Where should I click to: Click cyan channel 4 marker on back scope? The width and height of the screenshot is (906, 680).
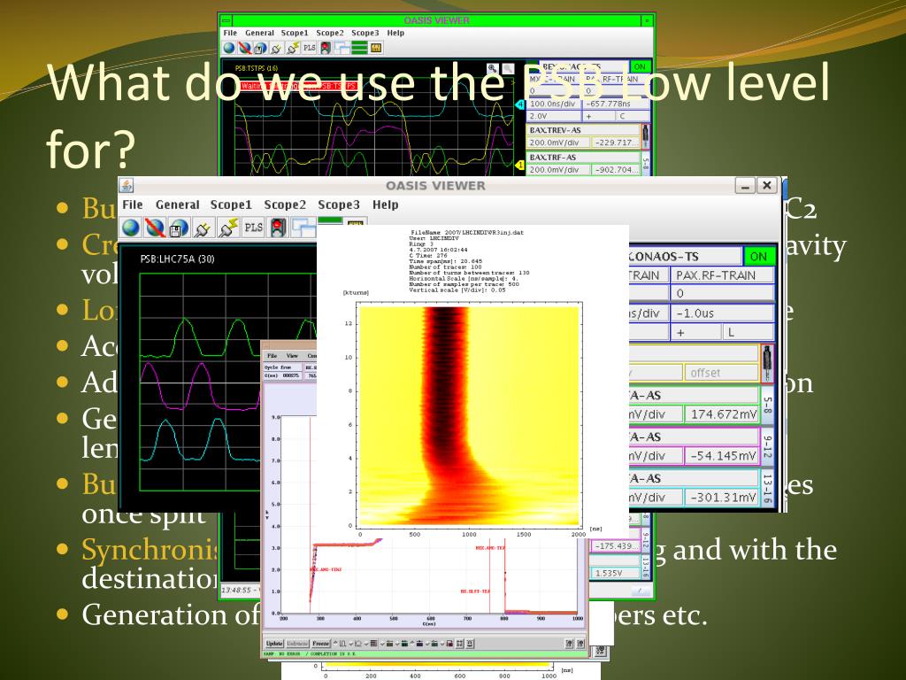pyautogui.click(x=519, y=104)
